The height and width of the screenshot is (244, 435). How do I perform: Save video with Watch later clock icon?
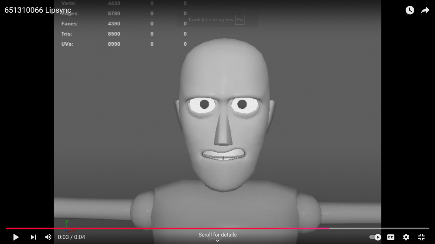pyautogui.click(x=409, y=10)
